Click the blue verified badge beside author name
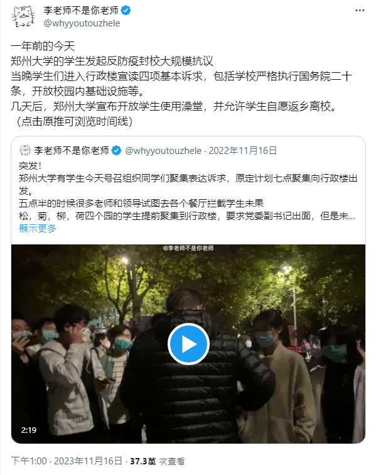The image size is (376, 475). point(126,11)
